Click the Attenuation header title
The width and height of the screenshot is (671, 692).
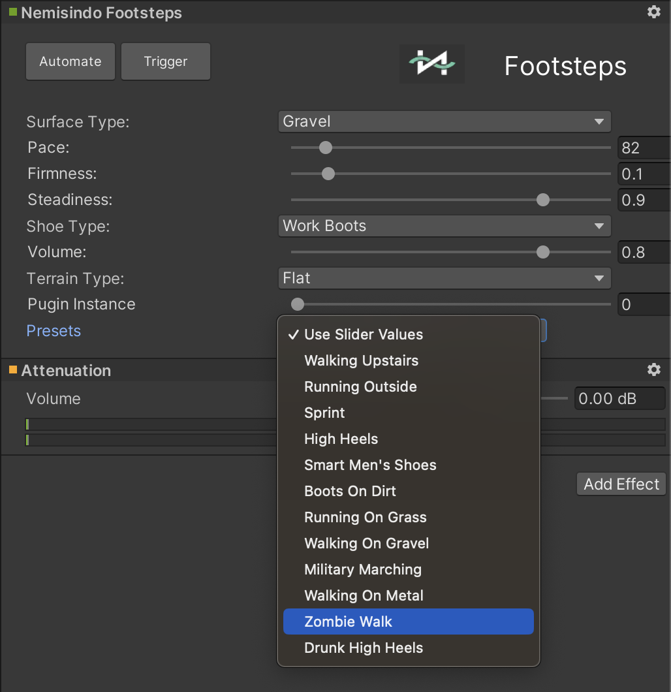[x=66, y=370]
